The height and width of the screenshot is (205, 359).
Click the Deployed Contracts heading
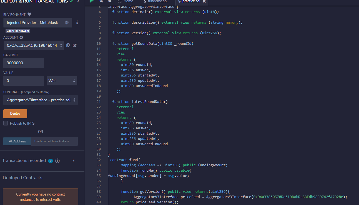click(22, 178)
